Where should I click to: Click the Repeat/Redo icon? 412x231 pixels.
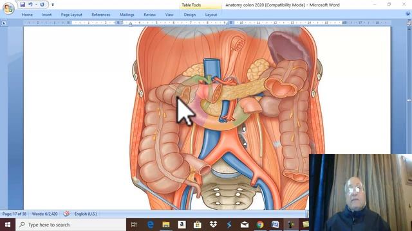42,4
